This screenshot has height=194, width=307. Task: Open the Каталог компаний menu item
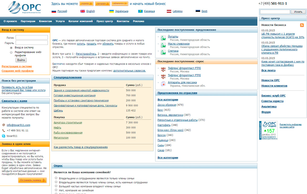(81, 21)
